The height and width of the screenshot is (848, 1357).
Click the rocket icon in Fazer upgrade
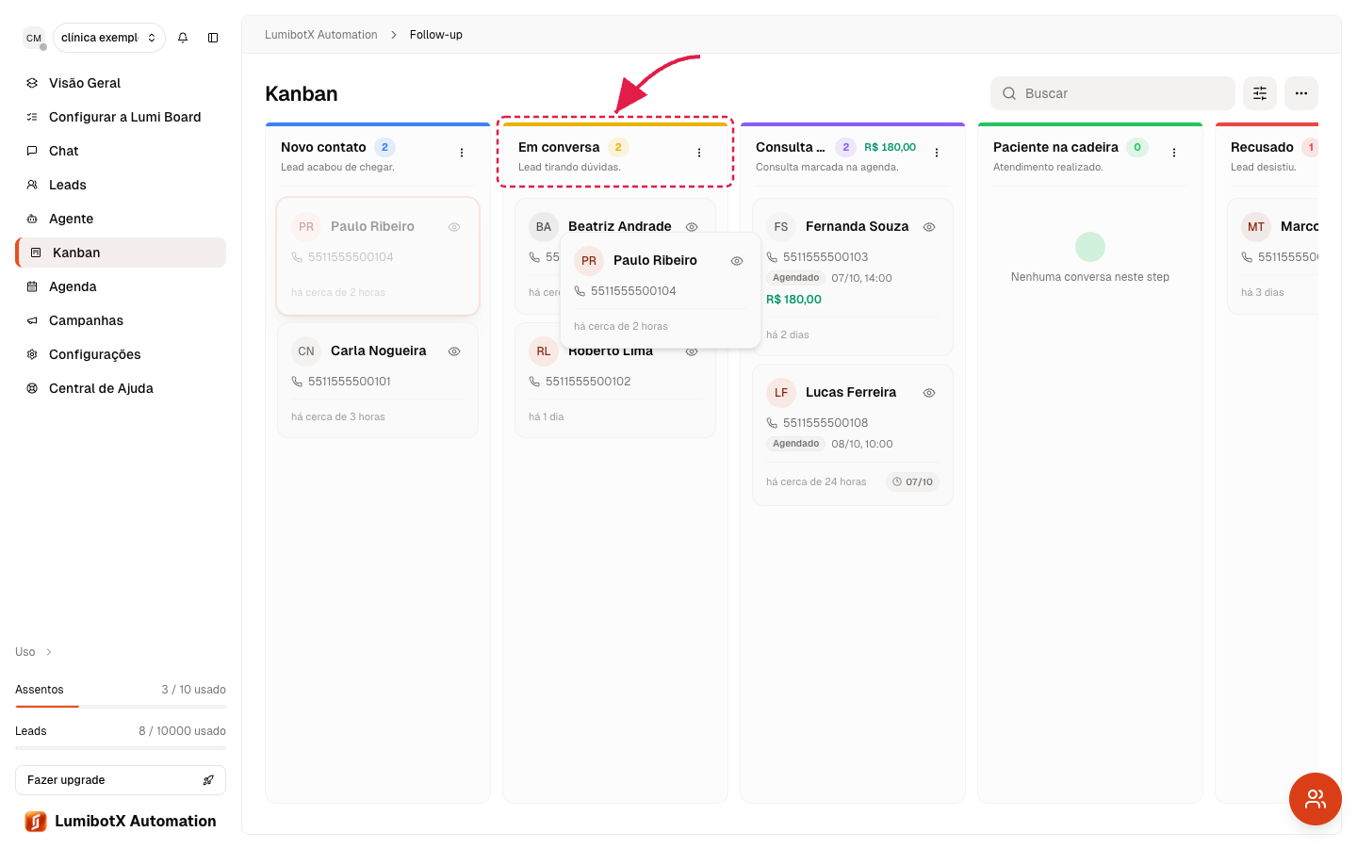click(x=208, y=780)
